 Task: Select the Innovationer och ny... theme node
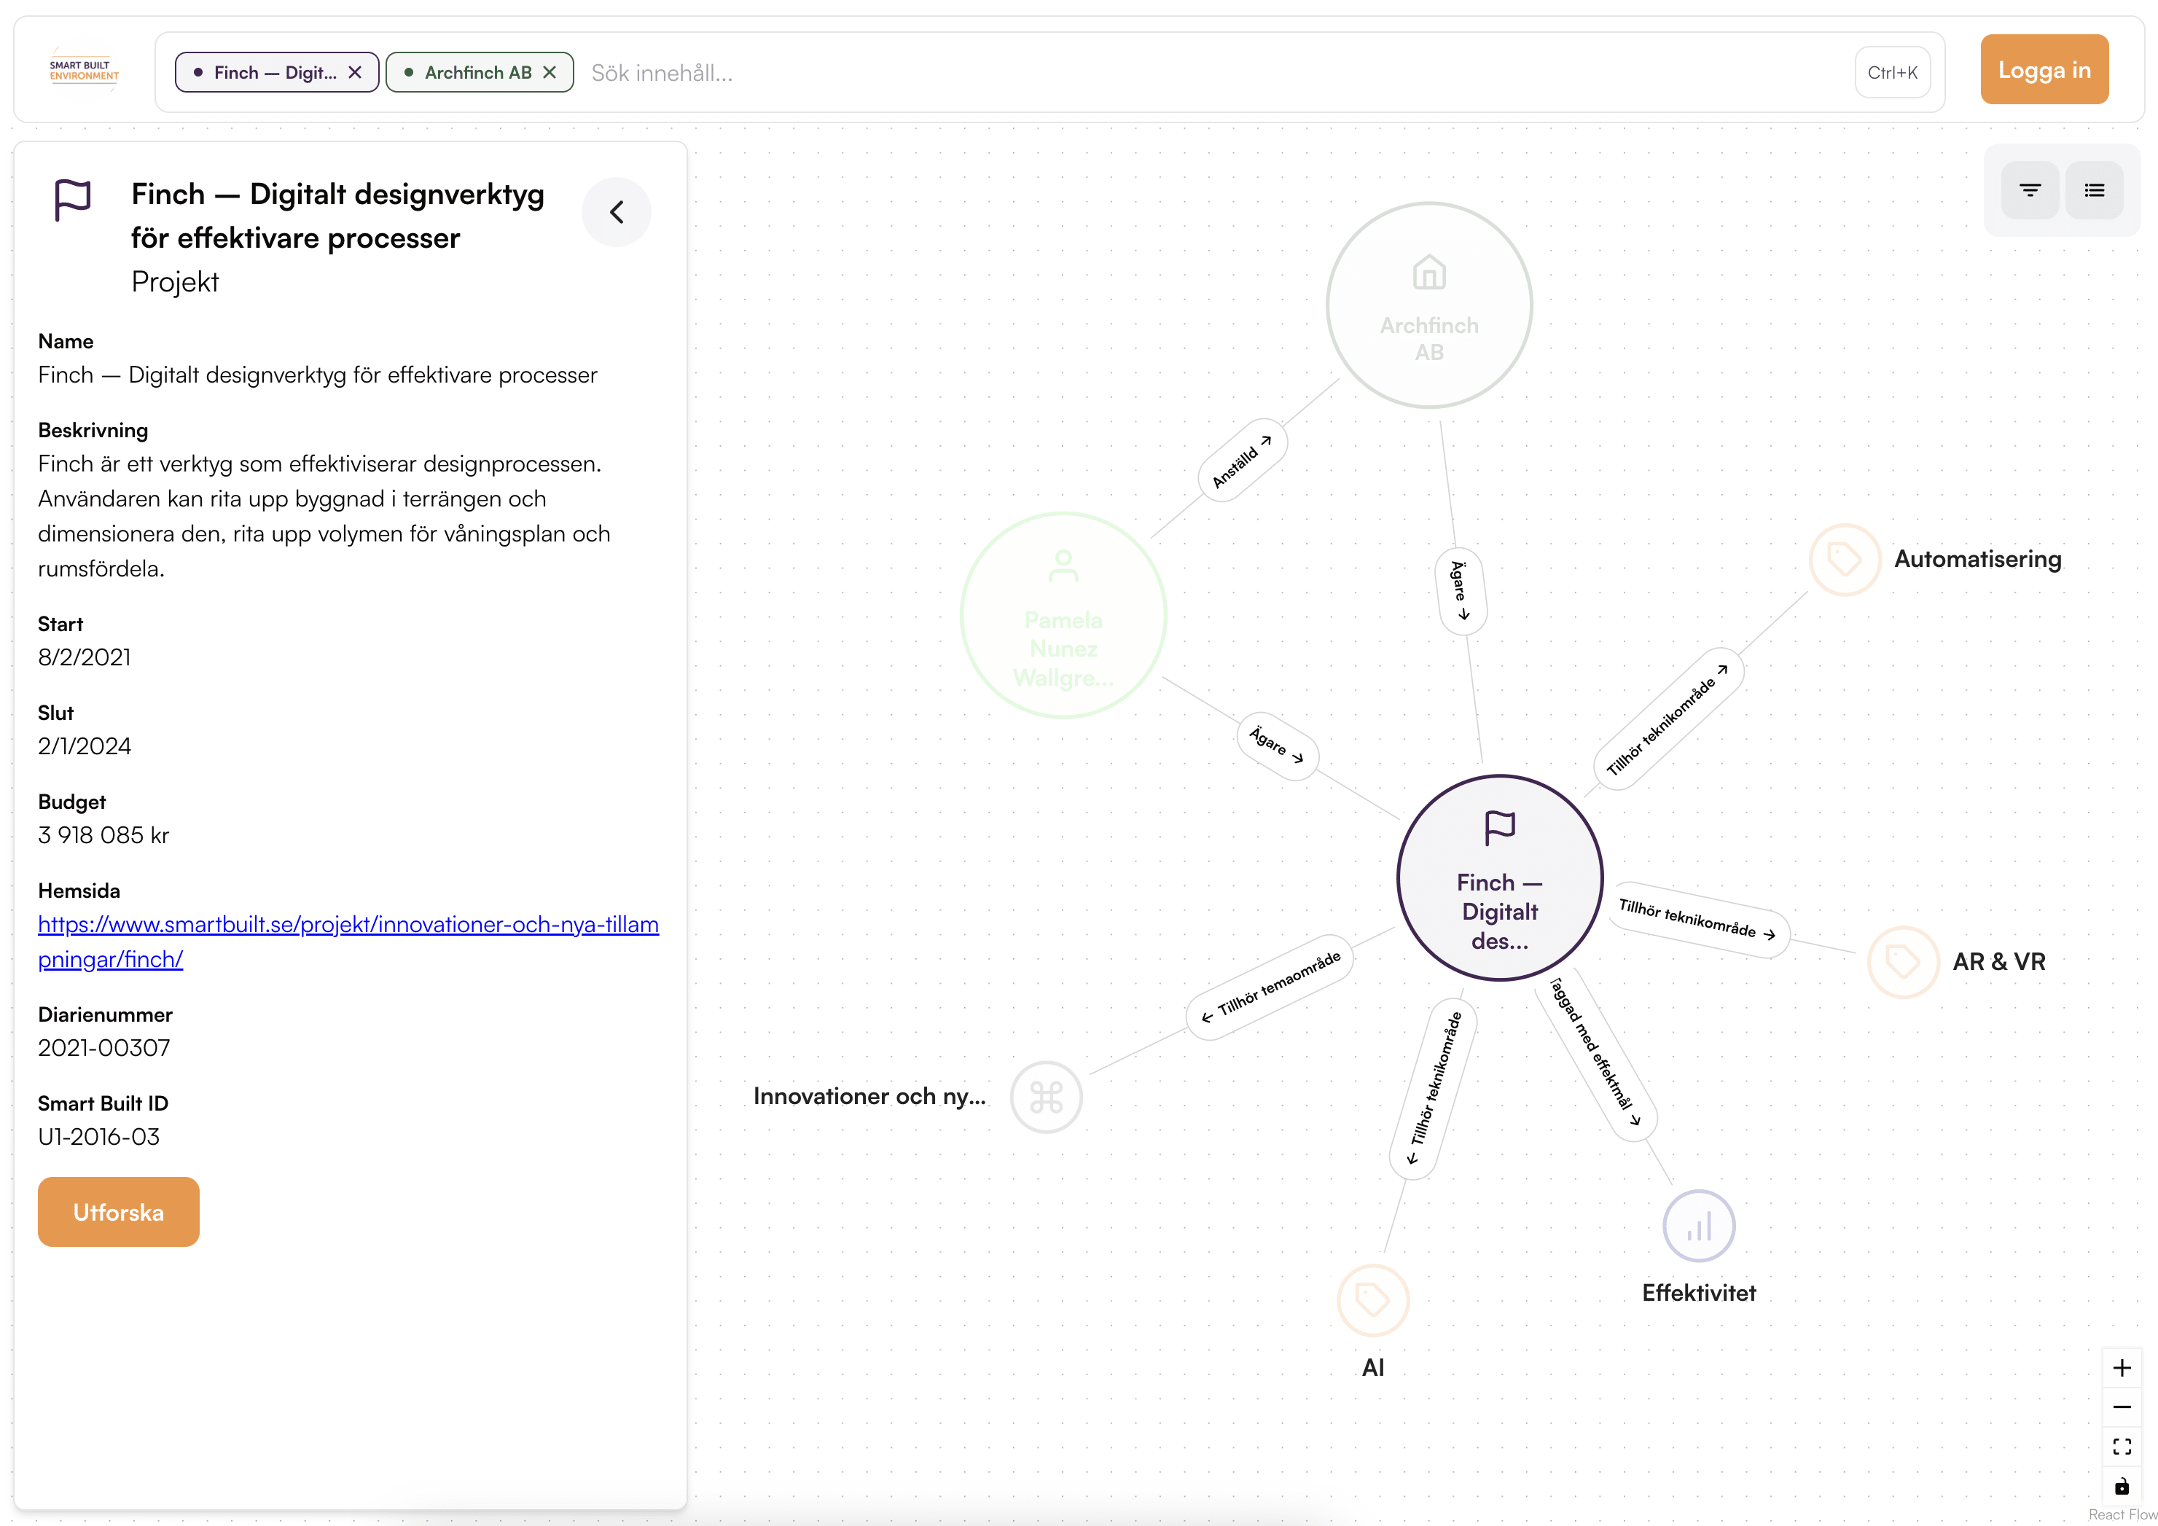coord(1046,1097)
